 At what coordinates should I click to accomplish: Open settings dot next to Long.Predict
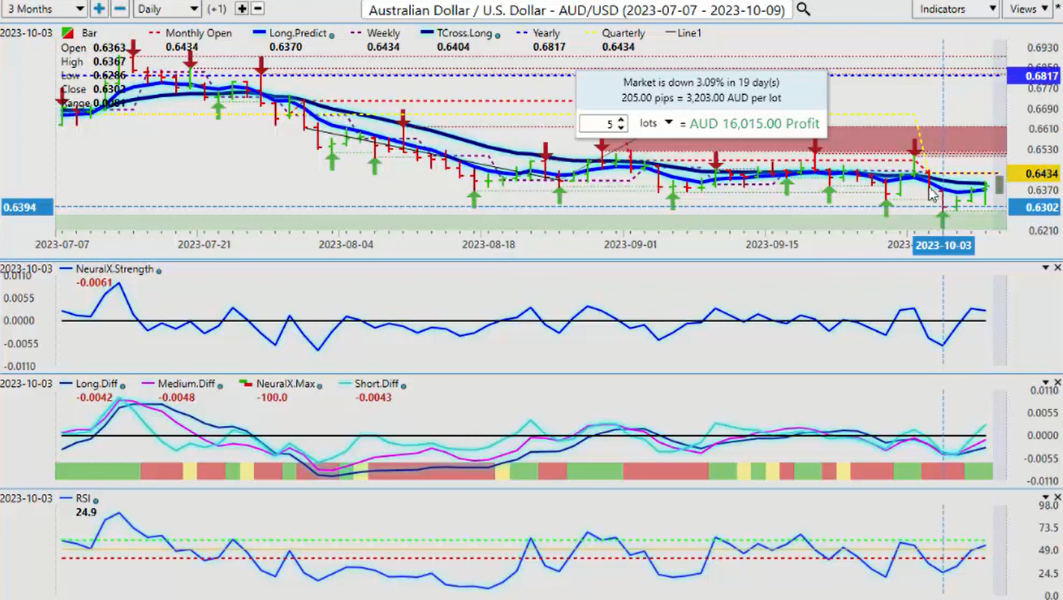tap(331, 34)
